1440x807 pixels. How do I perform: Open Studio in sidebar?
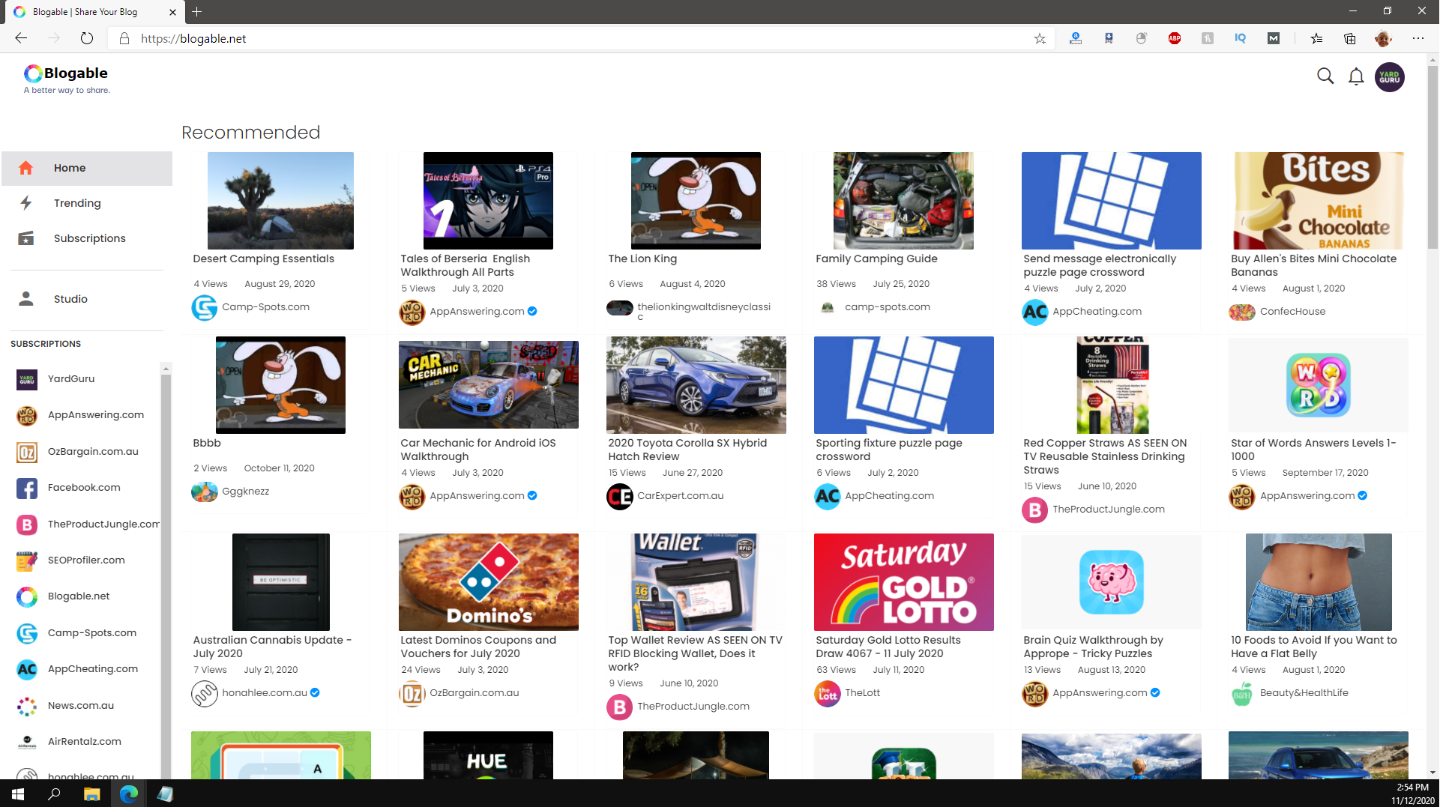(x=87, y=299)
